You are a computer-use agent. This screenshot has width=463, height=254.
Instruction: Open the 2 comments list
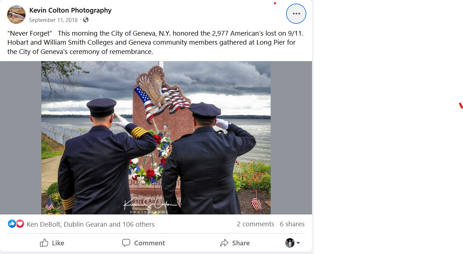click(256, 224)
